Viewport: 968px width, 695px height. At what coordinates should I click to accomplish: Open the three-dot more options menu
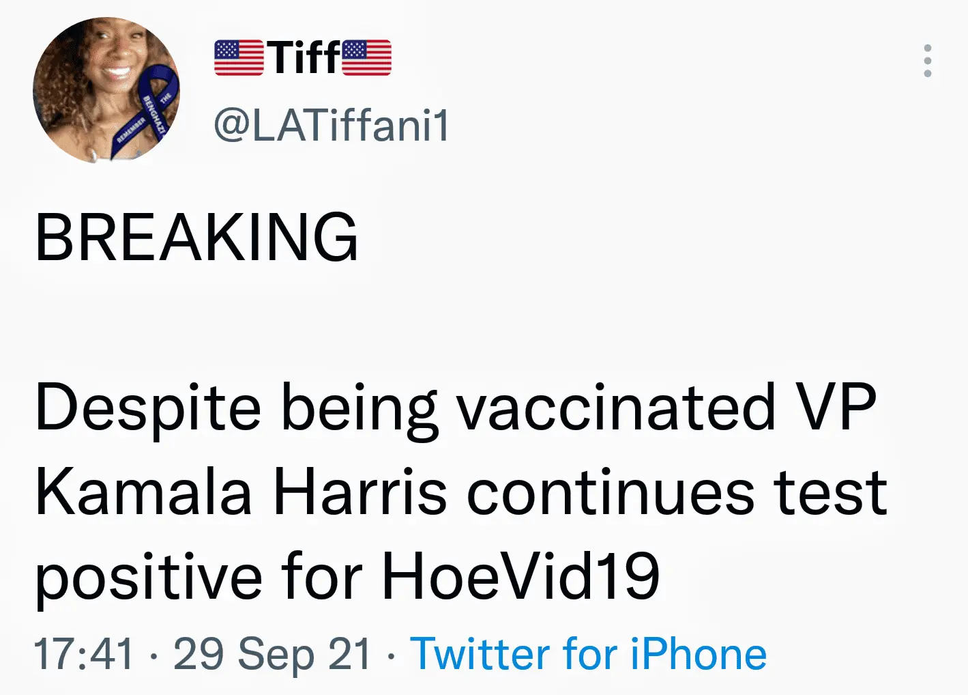[x=927, y=61]
